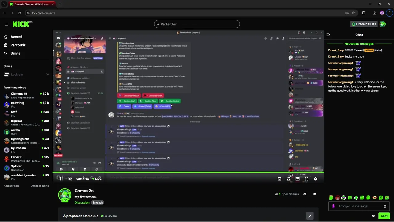The height and width of the screenshot is (222, 394).
Task: Edit the À propos section pencil
Action: coord(310,216)
